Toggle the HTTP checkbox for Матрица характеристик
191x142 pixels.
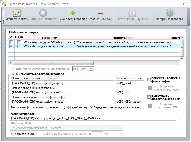point(19,46)
